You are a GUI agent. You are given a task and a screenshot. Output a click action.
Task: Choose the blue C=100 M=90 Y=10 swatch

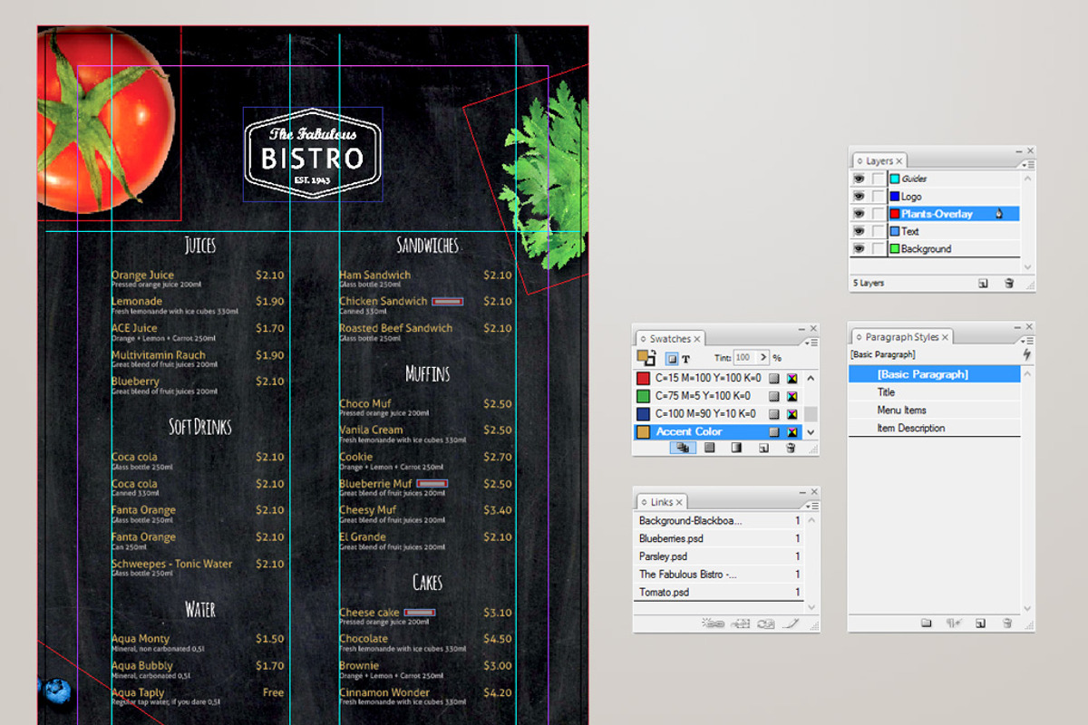(718, 413)
